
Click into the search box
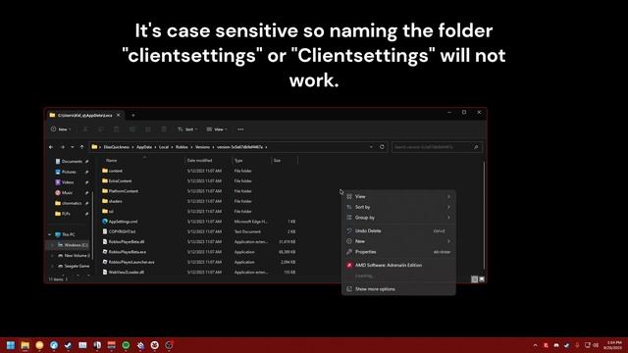pos(437,147)
